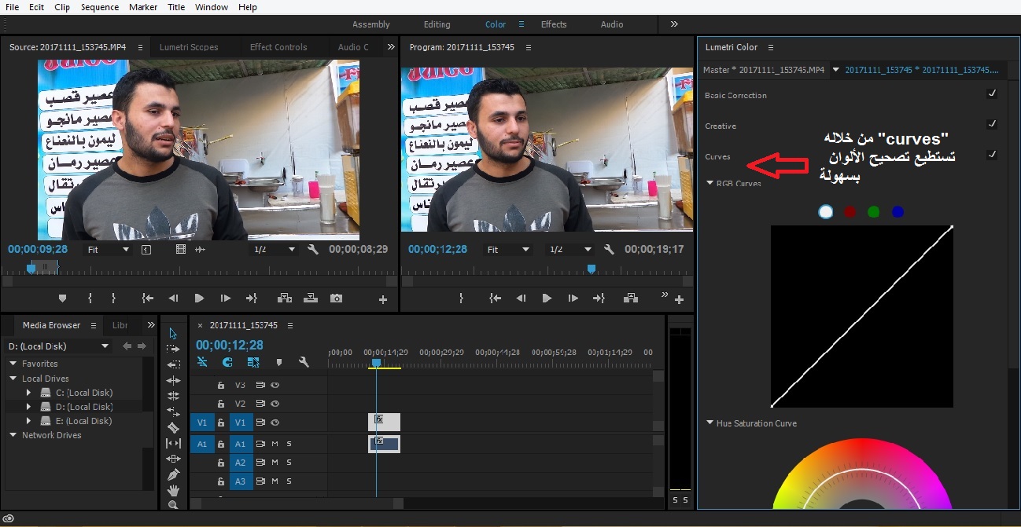Viewport: 1021px width, 527px height.
Task: Open Program monitor wrench settings
Action: (608, 250)
